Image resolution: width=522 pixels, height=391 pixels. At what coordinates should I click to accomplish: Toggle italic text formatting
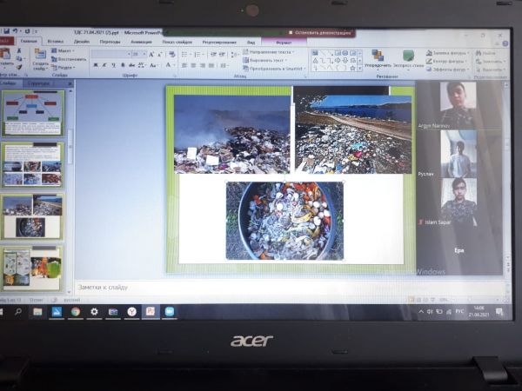click(x=102, y=65)
